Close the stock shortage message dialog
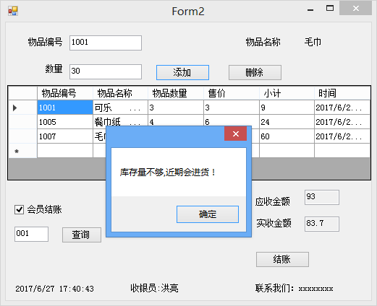This screenshot has height=306, width=377. coord(235,134)
